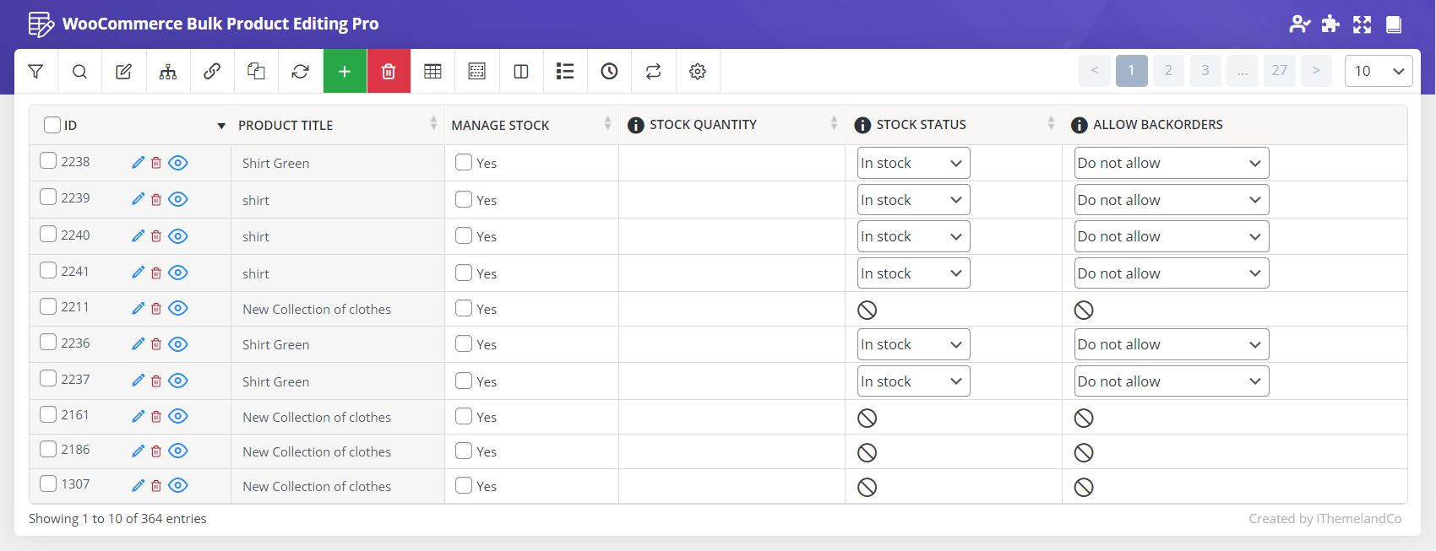1436x551 pixels.
Task: Check the Manage Stock box for product 2239
Action: (x=464, y=200)
